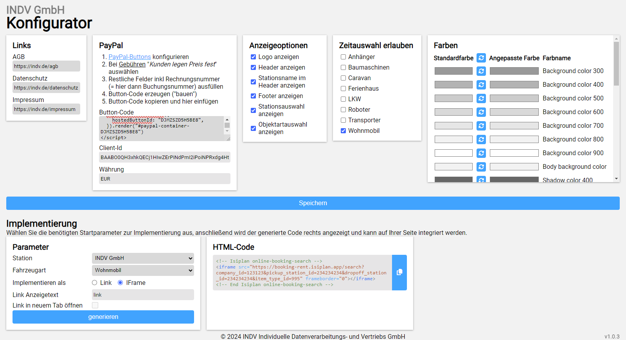Click the version label v1.0.3

click(612, 336)
